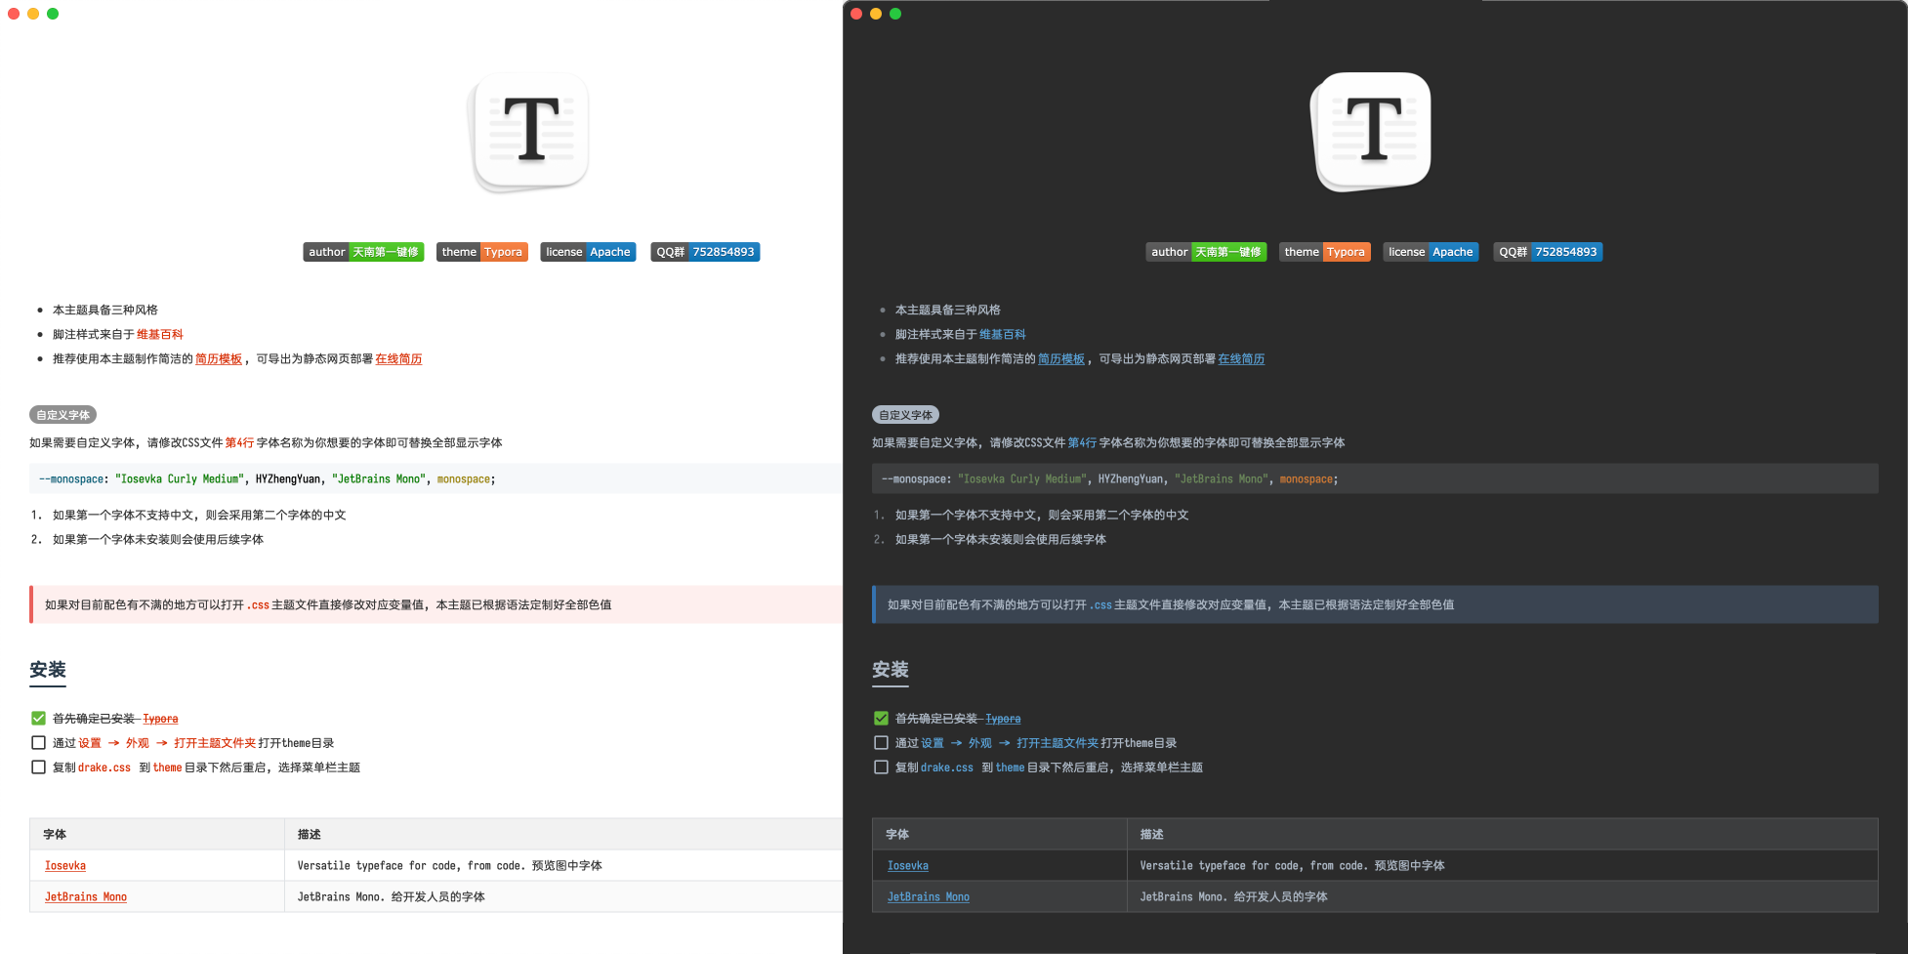Click '如果第一个字体未安装' list item in dark window
Viewport: 1908px width, 954px height.
point(1001,540)
